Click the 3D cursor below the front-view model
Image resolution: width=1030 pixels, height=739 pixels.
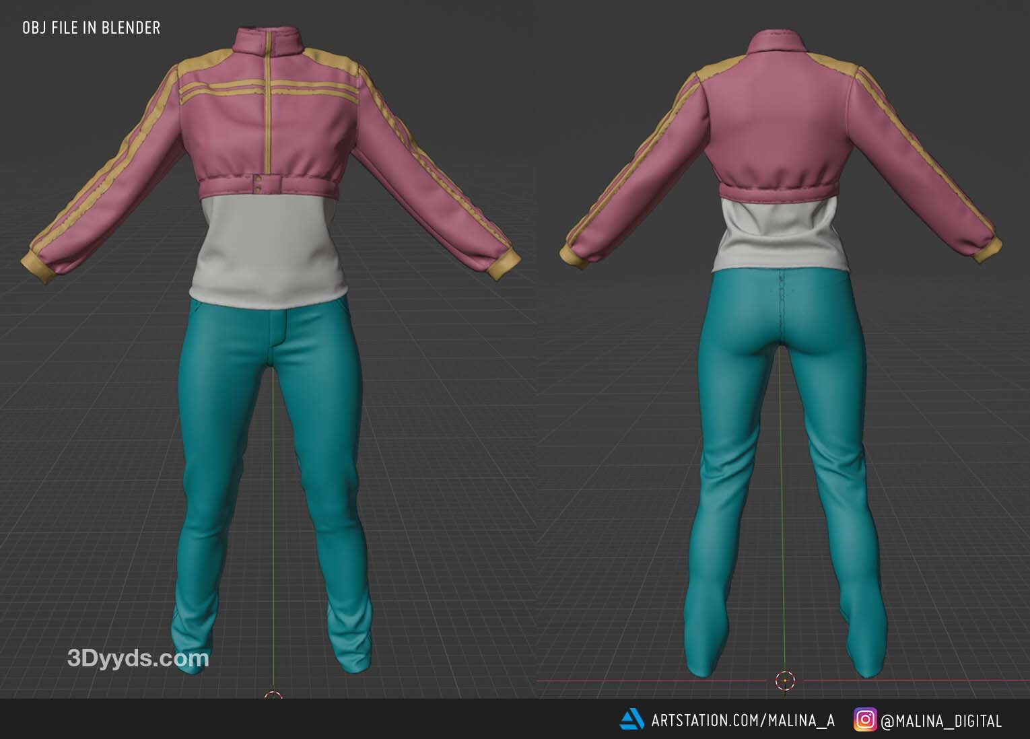click(x=273, y=695)
